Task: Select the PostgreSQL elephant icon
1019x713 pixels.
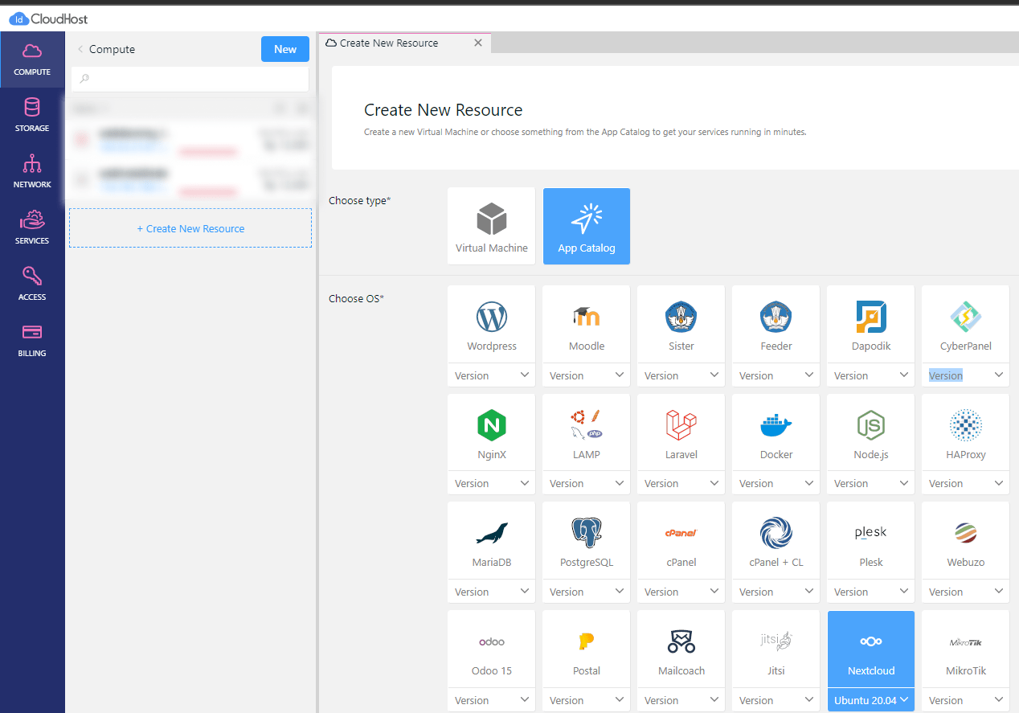Action: pos(586,533)
